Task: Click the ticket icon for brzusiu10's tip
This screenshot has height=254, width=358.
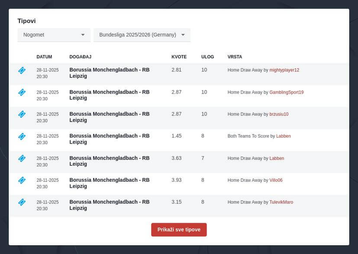Action: (22, 114)
